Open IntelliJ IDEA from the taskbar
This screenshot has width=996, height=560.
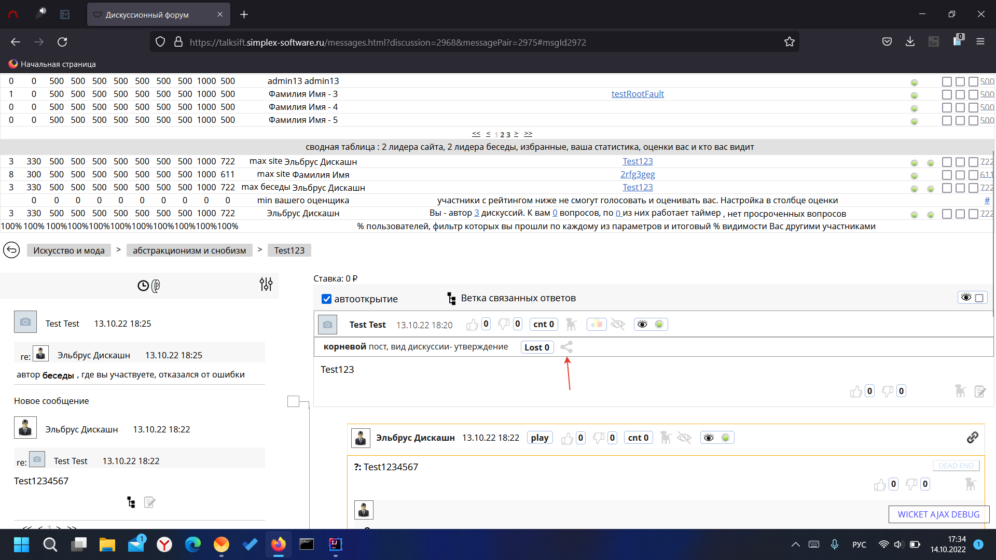coord(336,544)
